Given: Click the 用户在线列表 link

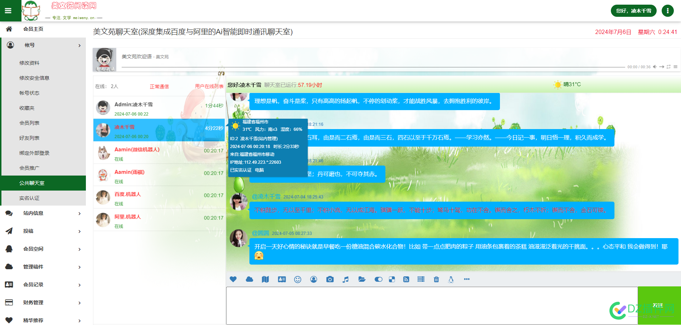Looking at the screenshot, I should tap(209, 87).
